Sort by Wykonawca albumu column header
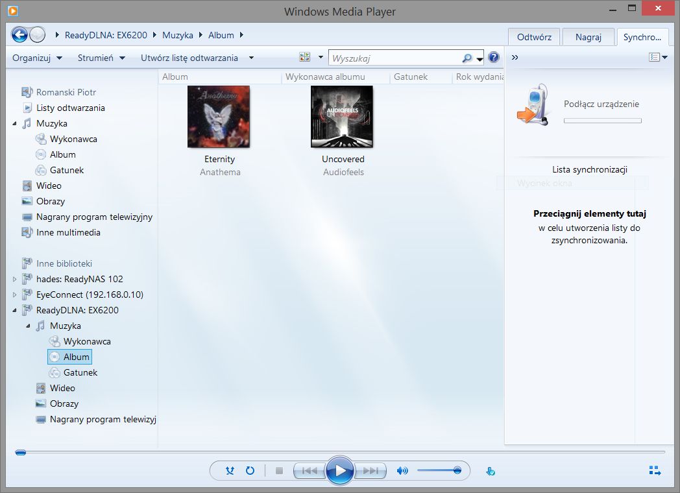The width and height of the screenshot is (680, 493). point(335,77)
